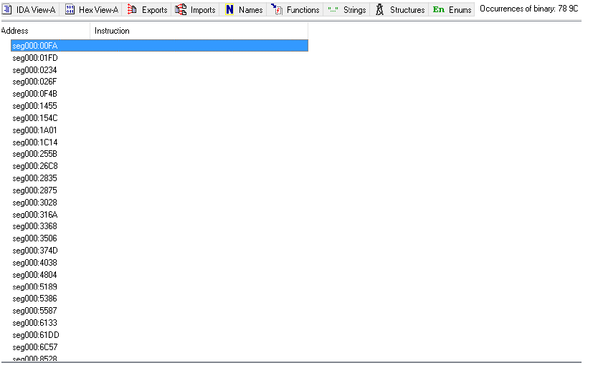Select the row seg000:6C57

pyautogui.click(x=159, y=347)
